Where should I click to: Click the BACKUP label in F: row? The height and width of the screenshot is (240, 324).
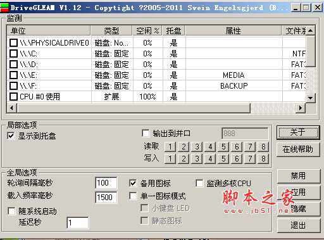point(234,86)
